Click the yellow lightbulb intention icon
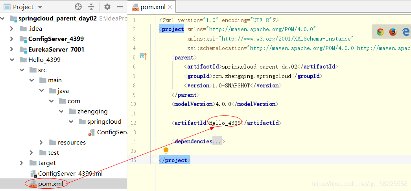This screenshot has width=411, height=191. [166, 150]
